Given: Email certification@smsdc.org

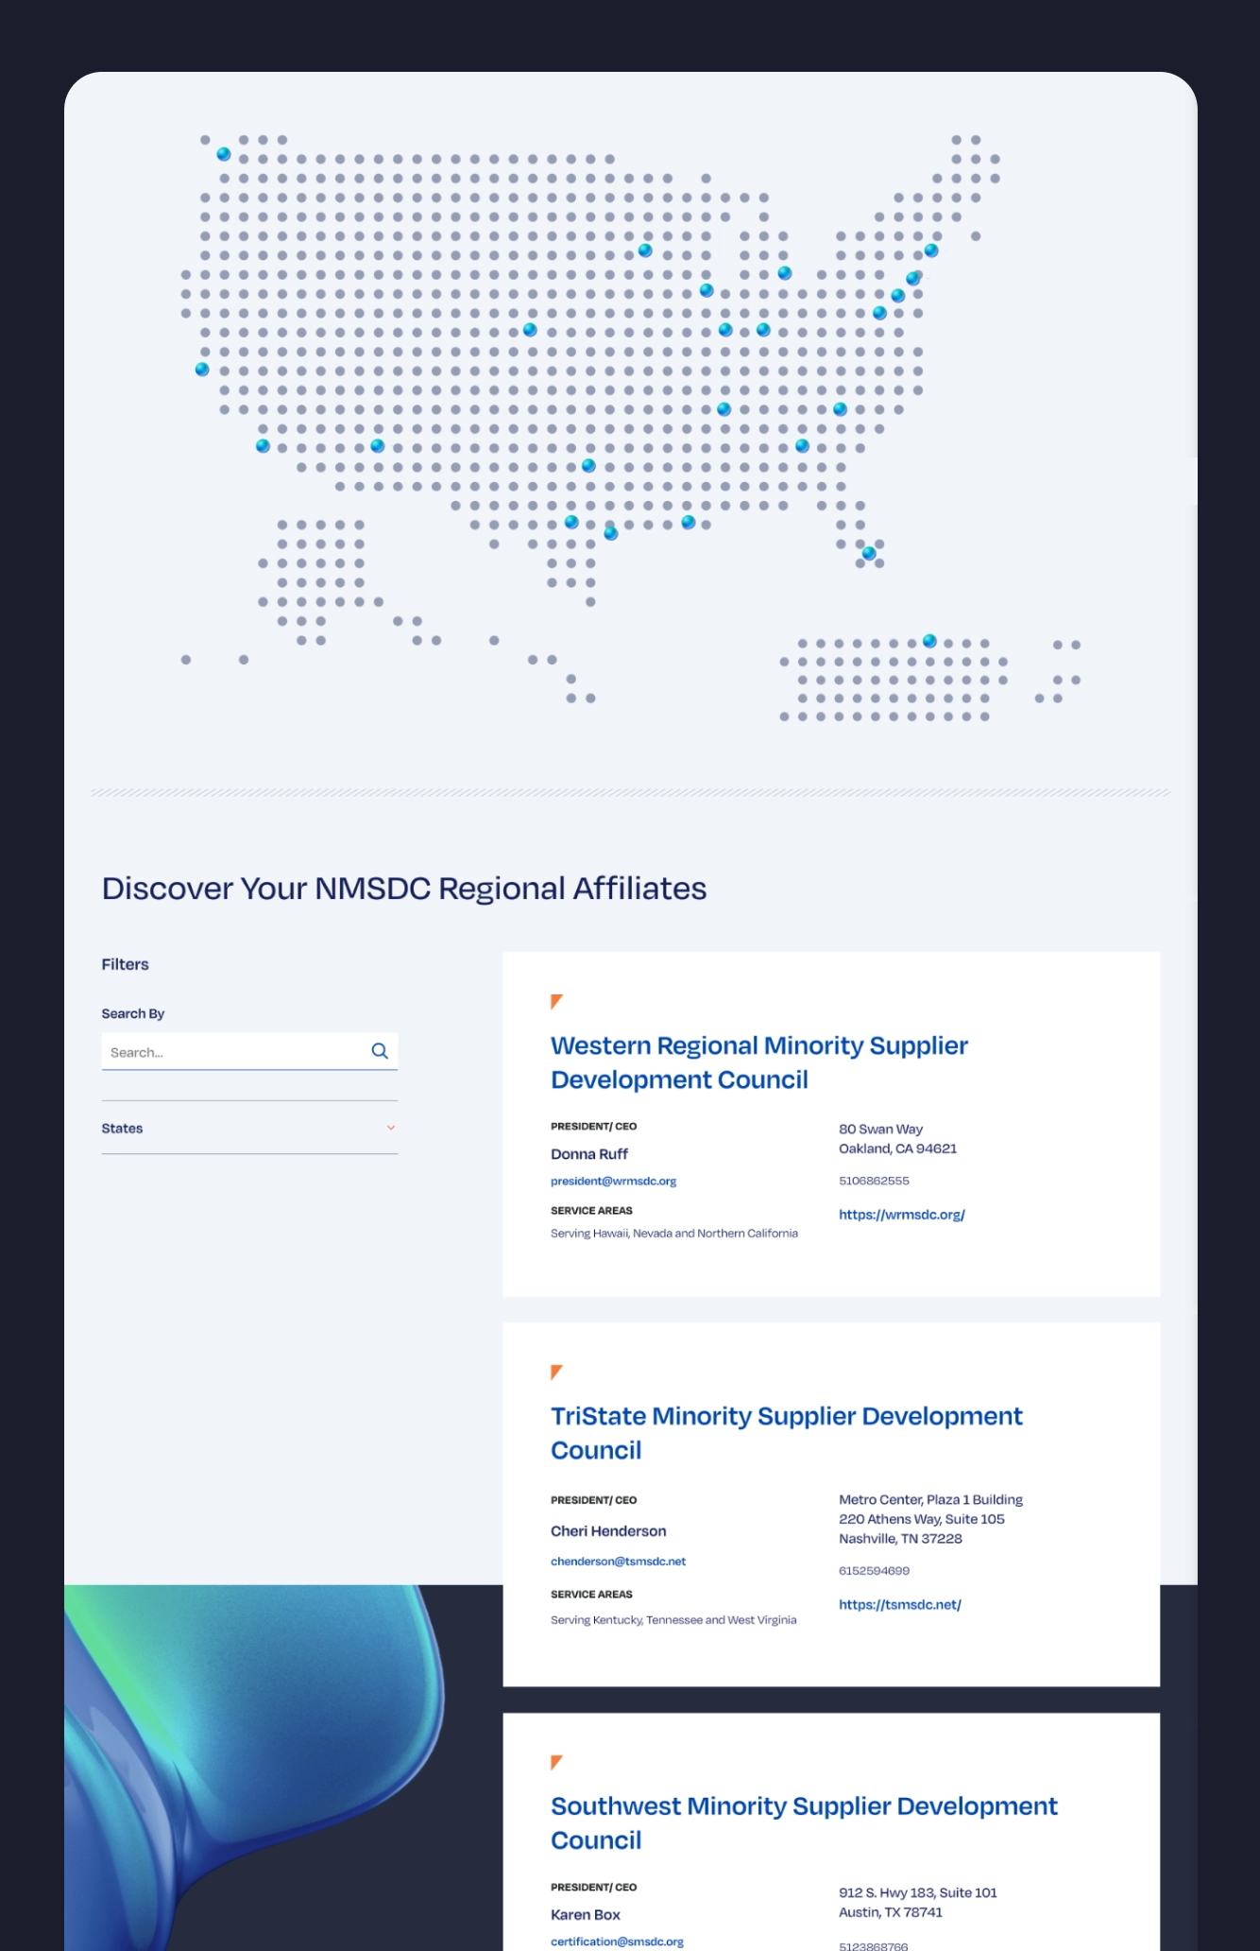Looking at the screenshot, I should [x=617, y=1942].
